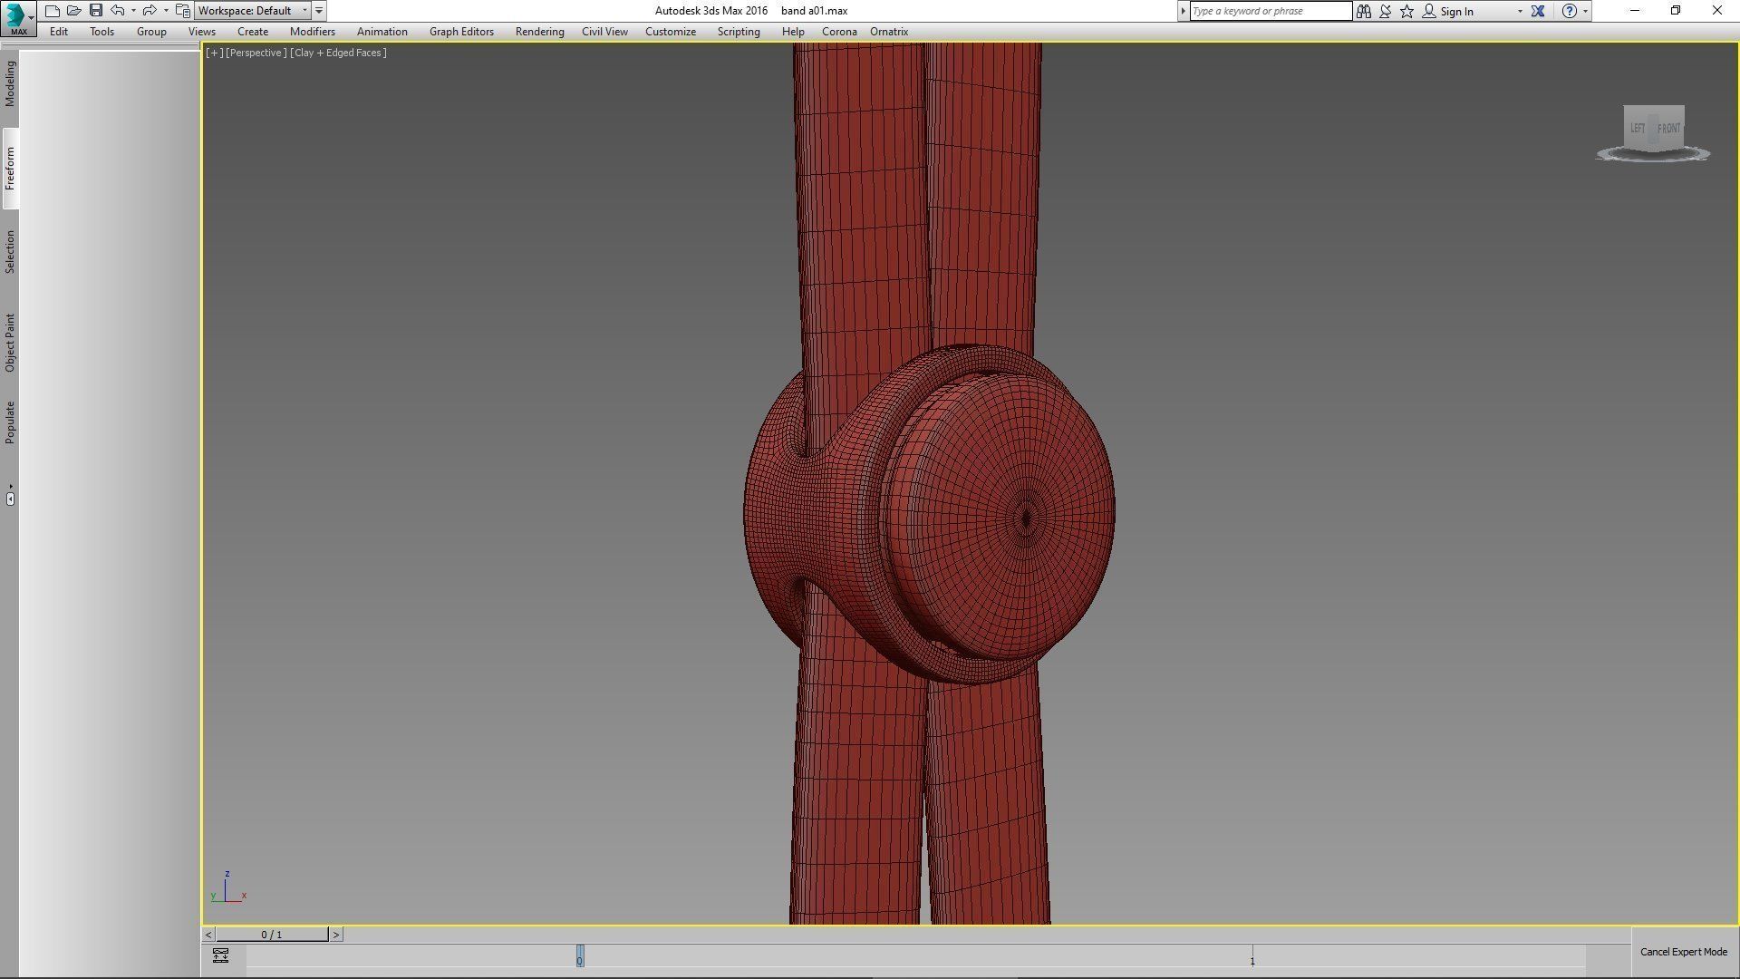Minimize the 3ds Max window
This screenshot has width=1740, height=979.
(x=1635, y=11)
